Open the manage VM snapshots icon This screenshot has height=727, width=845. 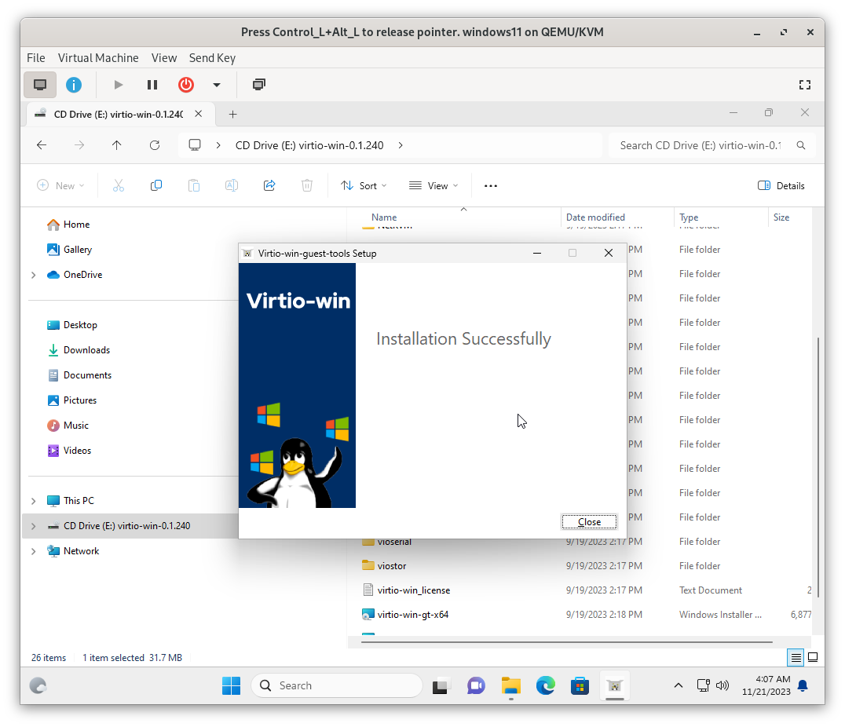tap(259, 85)
